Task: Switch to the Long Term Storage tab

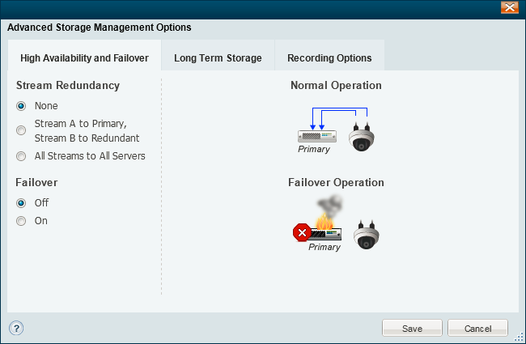Action: (218, 58)
